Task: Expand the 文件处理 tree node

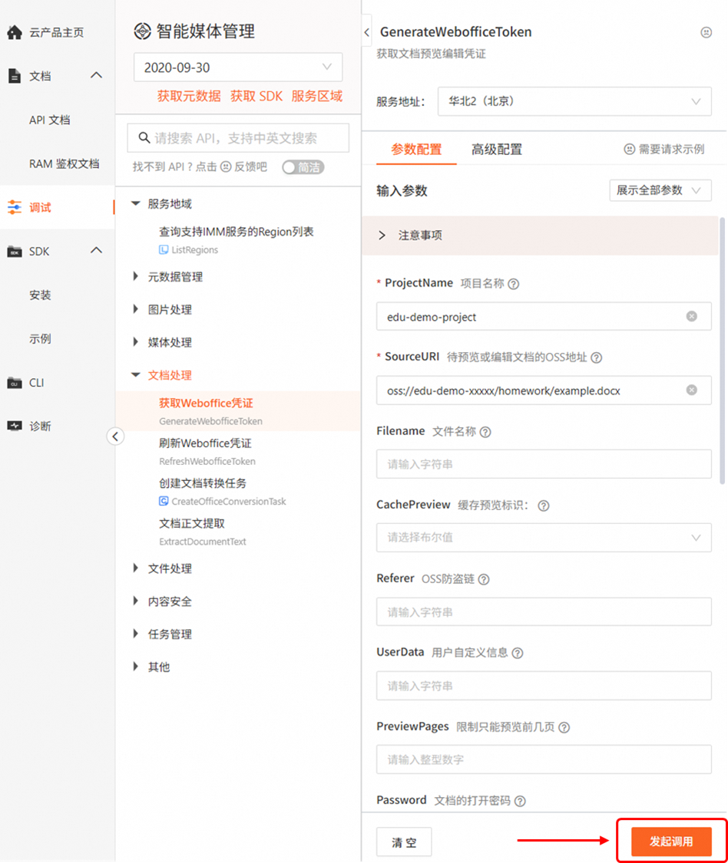Action: coord(136,568)
